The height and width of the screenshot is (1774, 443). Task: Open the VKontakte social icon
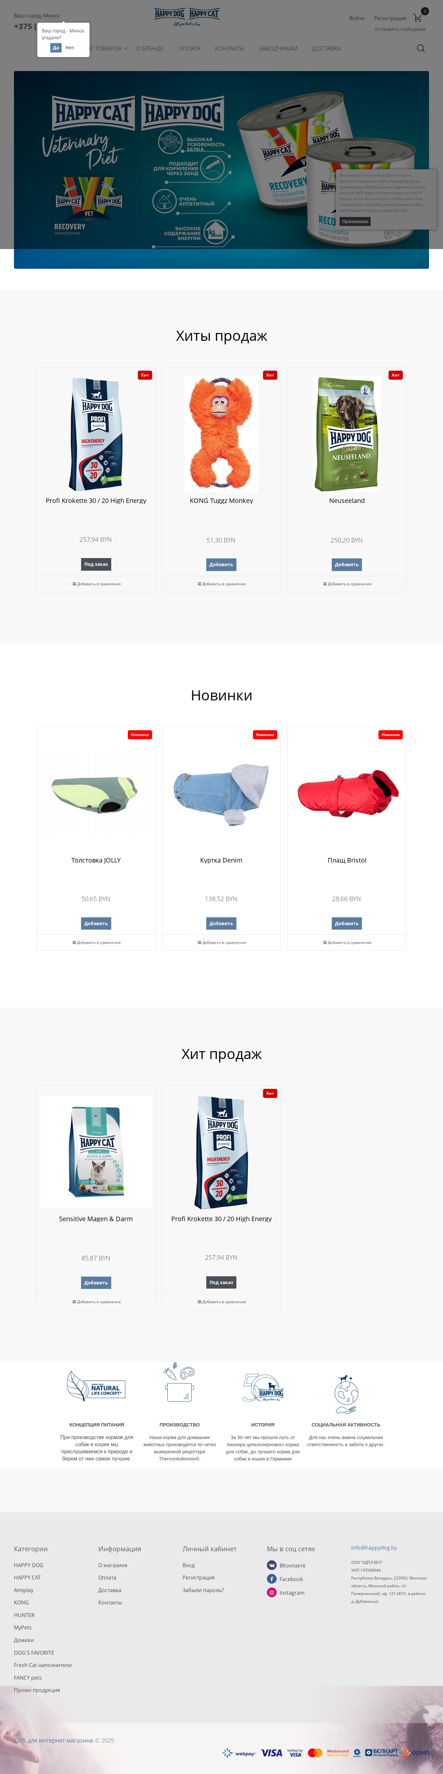[271, 1565]
